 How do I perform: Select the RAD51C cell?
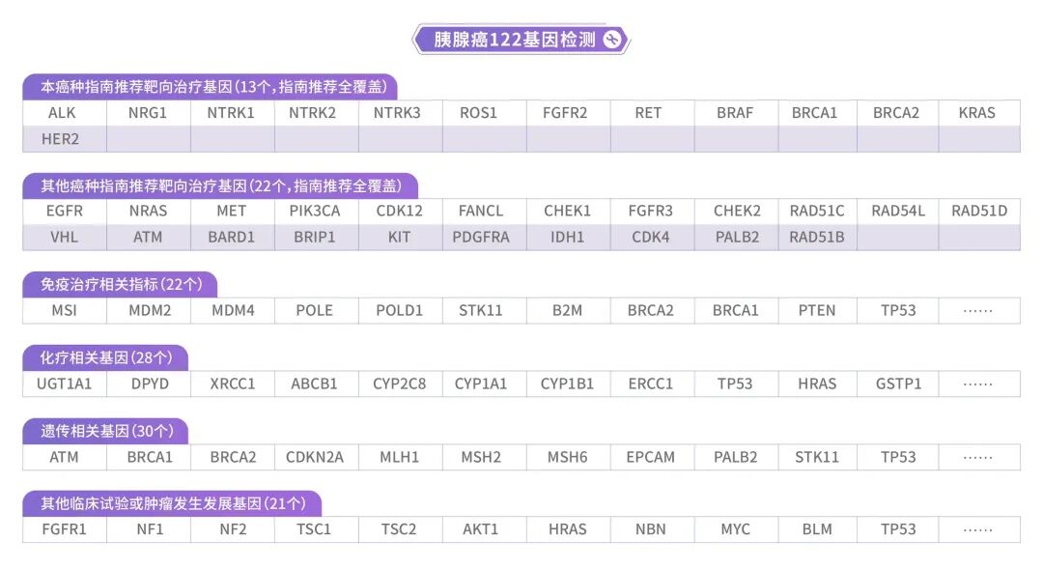coord(818,211)
